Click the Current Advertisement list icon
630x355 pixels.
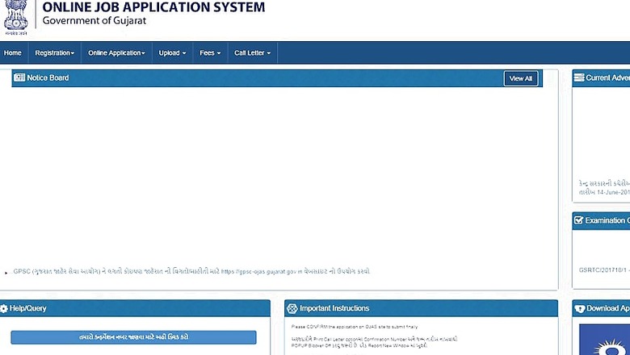pos(579,77)
